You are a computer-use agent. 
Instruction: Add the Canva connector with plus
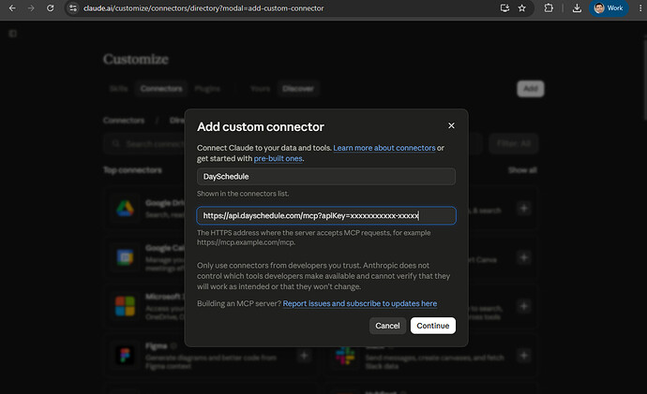524,257
